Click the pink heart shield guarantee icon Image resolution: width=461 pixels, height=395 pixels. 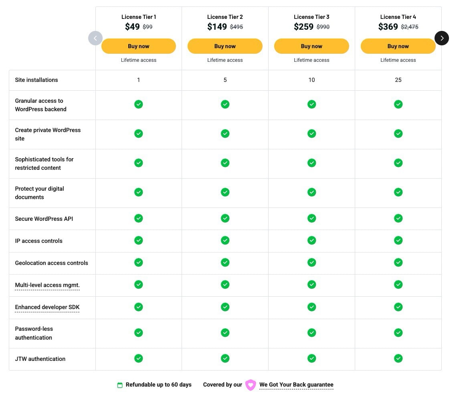point(251,385)
